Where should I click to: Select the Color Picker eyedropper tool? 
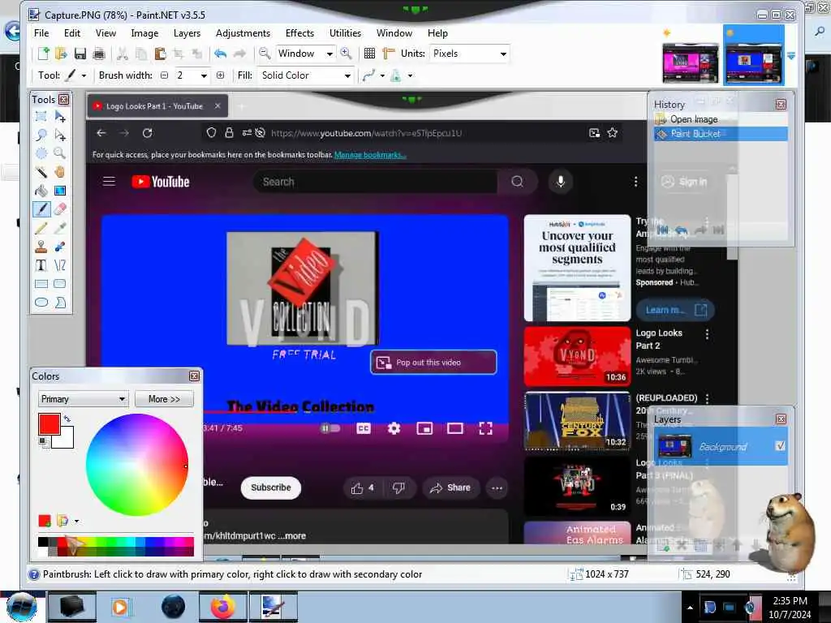click(x=60, y=228)
